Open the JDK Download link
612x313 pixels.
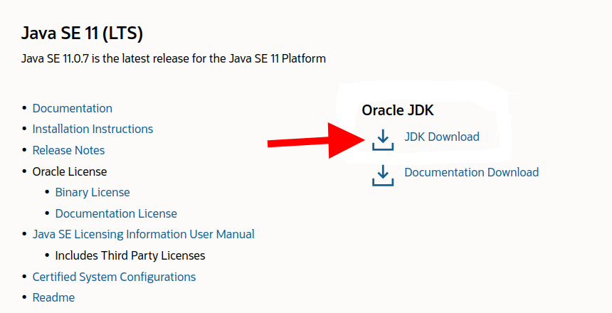pyautogui.click(x=442, y=137)
